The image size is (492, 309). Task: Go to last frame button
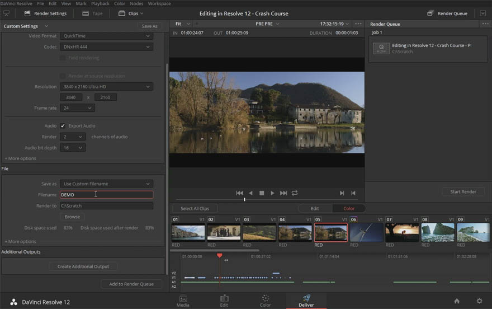click(283, 193)
